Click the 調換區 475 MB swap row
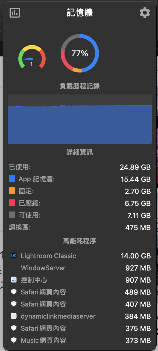 [x=80, y=227]
